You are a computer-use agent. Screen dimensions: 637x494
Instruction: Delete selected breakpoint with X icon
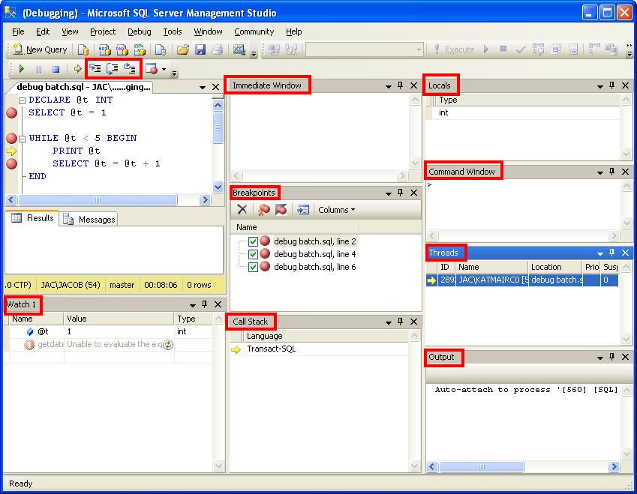tap(242, 209)
